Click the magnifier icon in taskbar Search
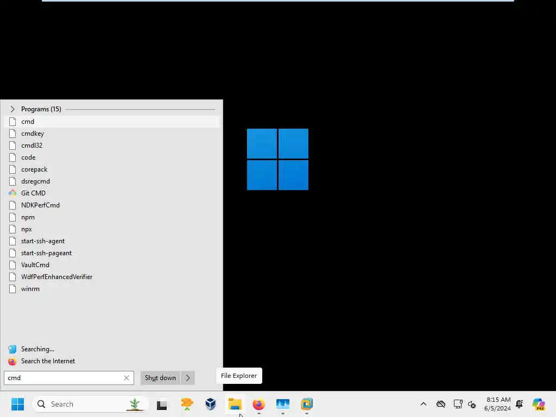 click(x=41, y=404)
